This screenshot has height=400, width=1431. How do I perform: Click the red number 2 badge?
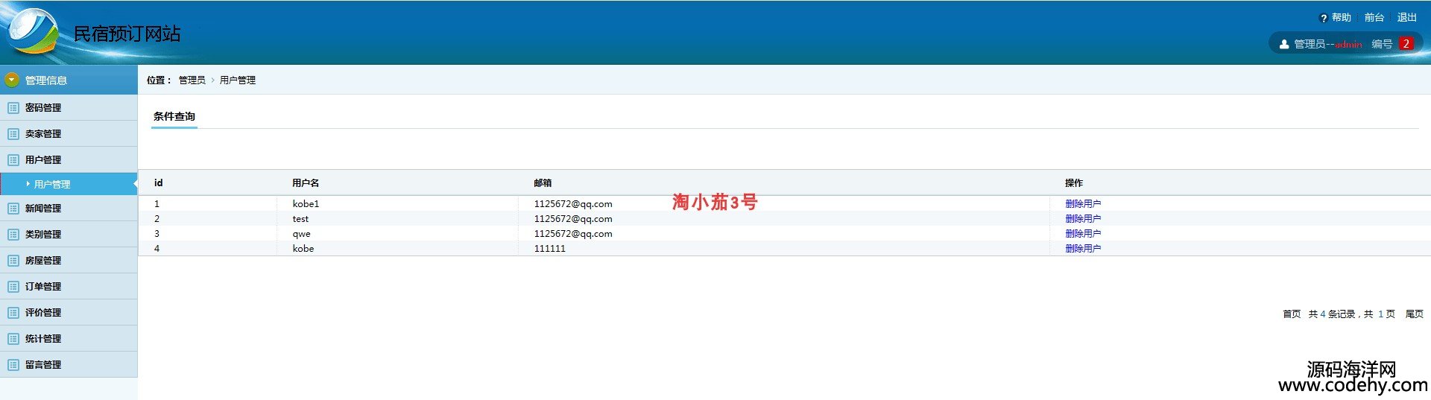tap(1406, 44)
